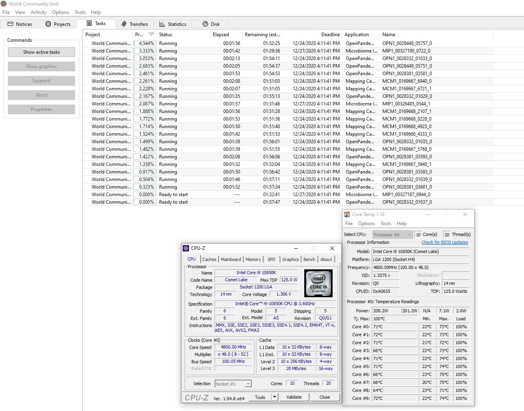Click the Properties command button
This screenshot has width=524, height=411.
pos(41,109)
